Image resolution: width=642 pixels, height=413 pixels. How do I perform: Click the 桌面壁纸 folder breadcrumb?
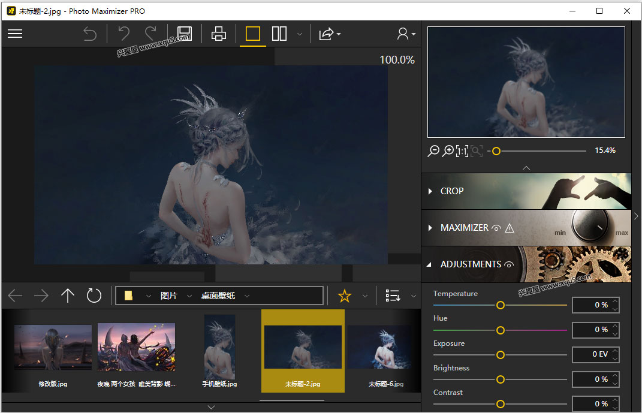pos(218,296)
